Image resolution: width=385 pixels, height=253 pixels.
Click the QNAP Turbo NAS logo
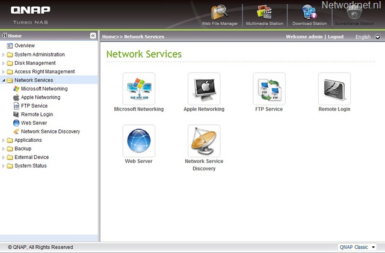31,15
